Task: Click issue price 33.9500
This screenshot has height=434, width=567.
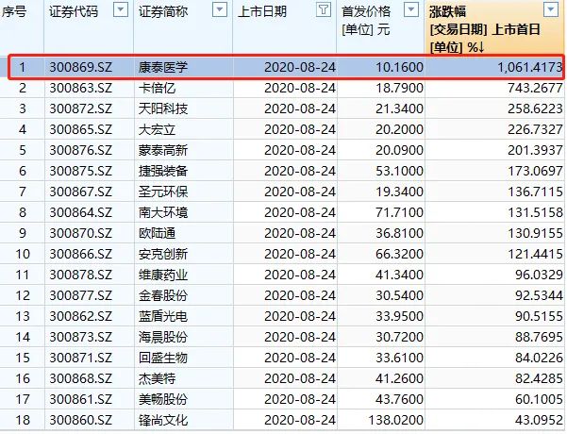Action: point(399,316)
